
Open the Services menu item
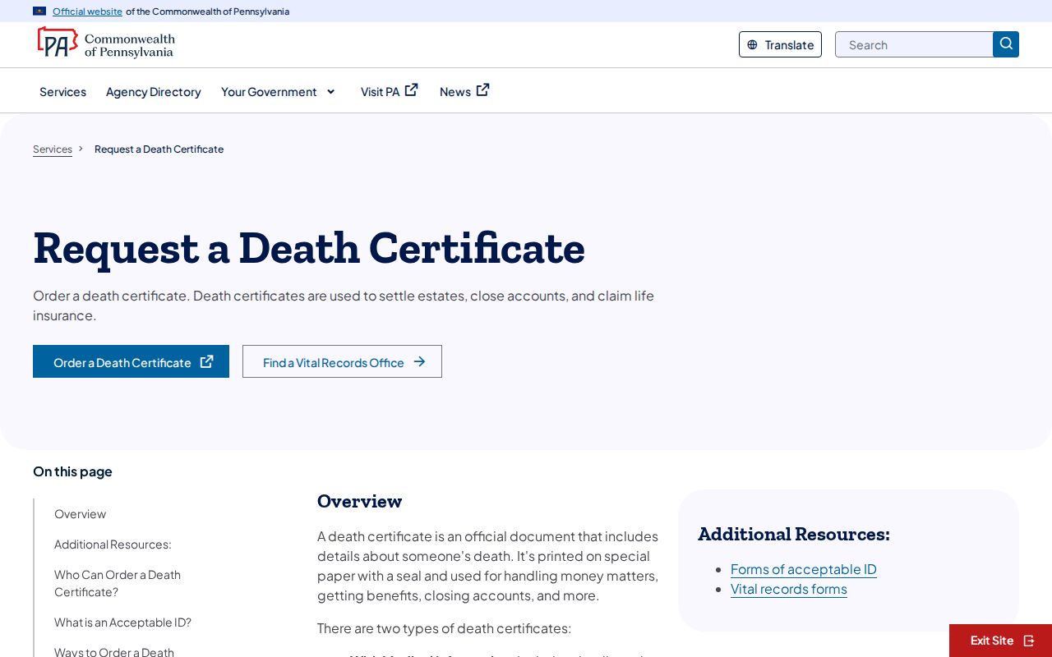[x=62, y=91]
